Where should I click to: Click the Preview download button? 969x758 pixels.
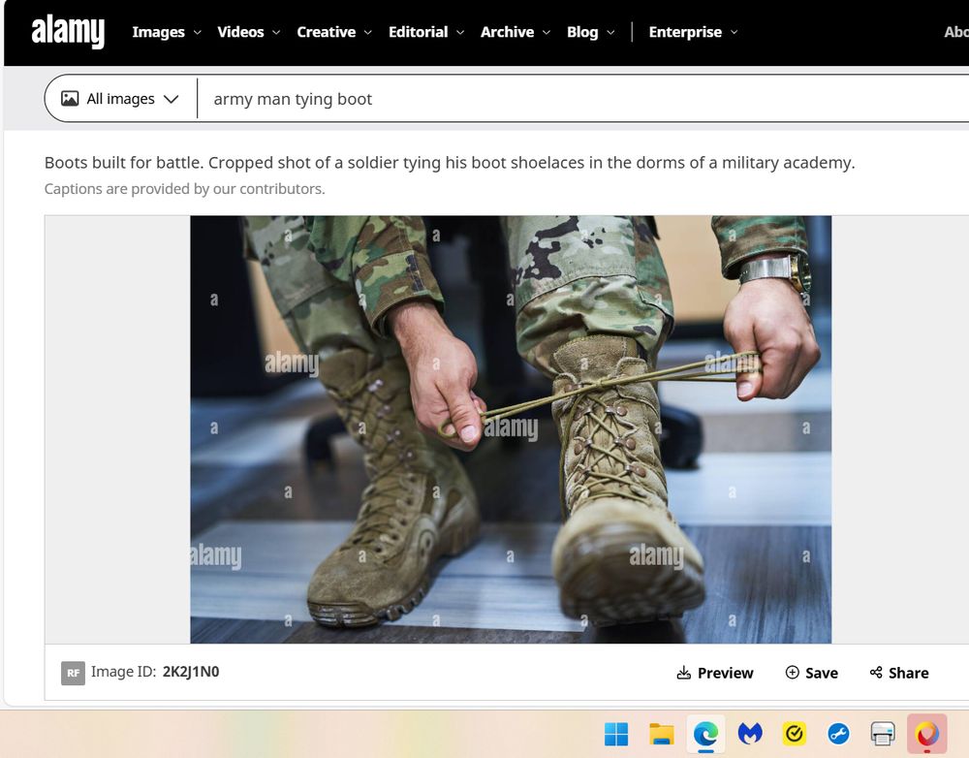[715, 673]
